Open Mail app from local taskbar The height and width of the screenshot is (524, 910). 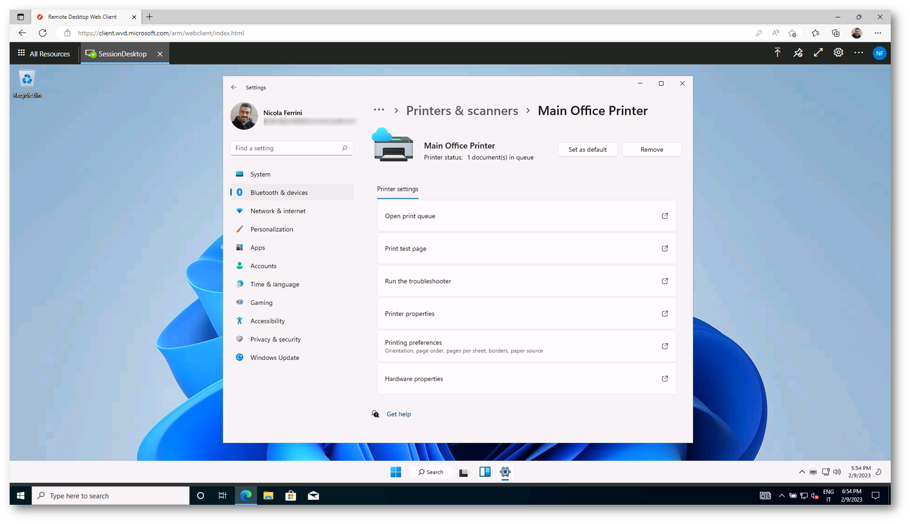coord(313,496)
